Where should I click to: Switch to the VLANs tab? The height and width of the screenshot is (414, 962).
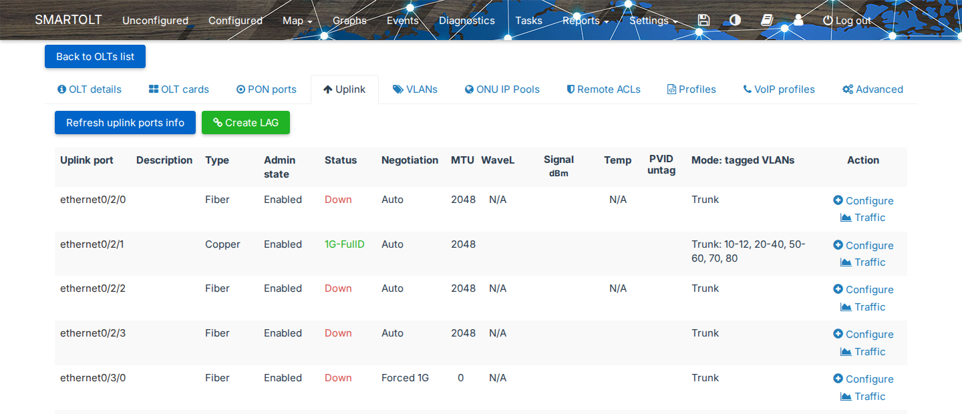click(415, 89)
